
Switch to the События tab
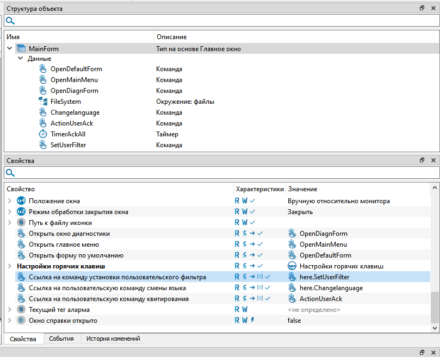61,339
